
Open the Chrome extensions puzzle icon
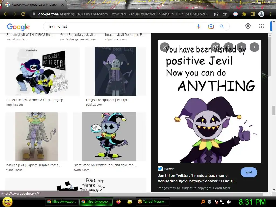[244, 14]
